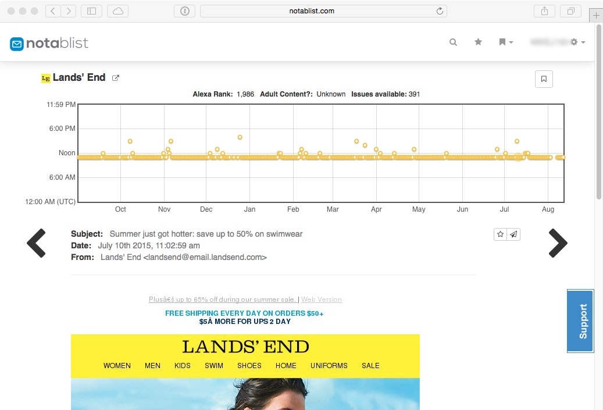Go to next issue with right chevron
This screenshot has height=410, width=603.
[x=558, y=243]
